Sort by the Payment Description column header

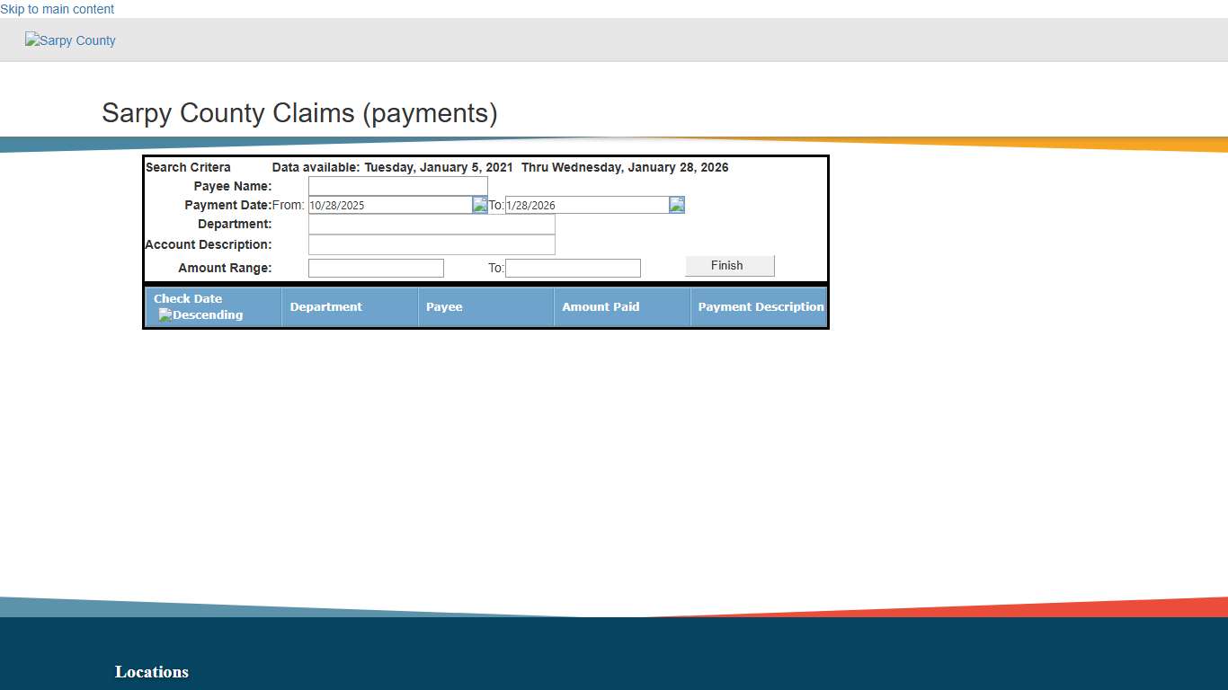click(760, 306)
